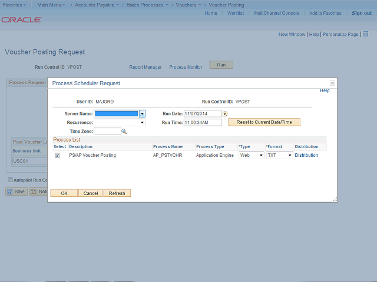Toggle the Autopilot Run Control checkbox

(10, 180)
